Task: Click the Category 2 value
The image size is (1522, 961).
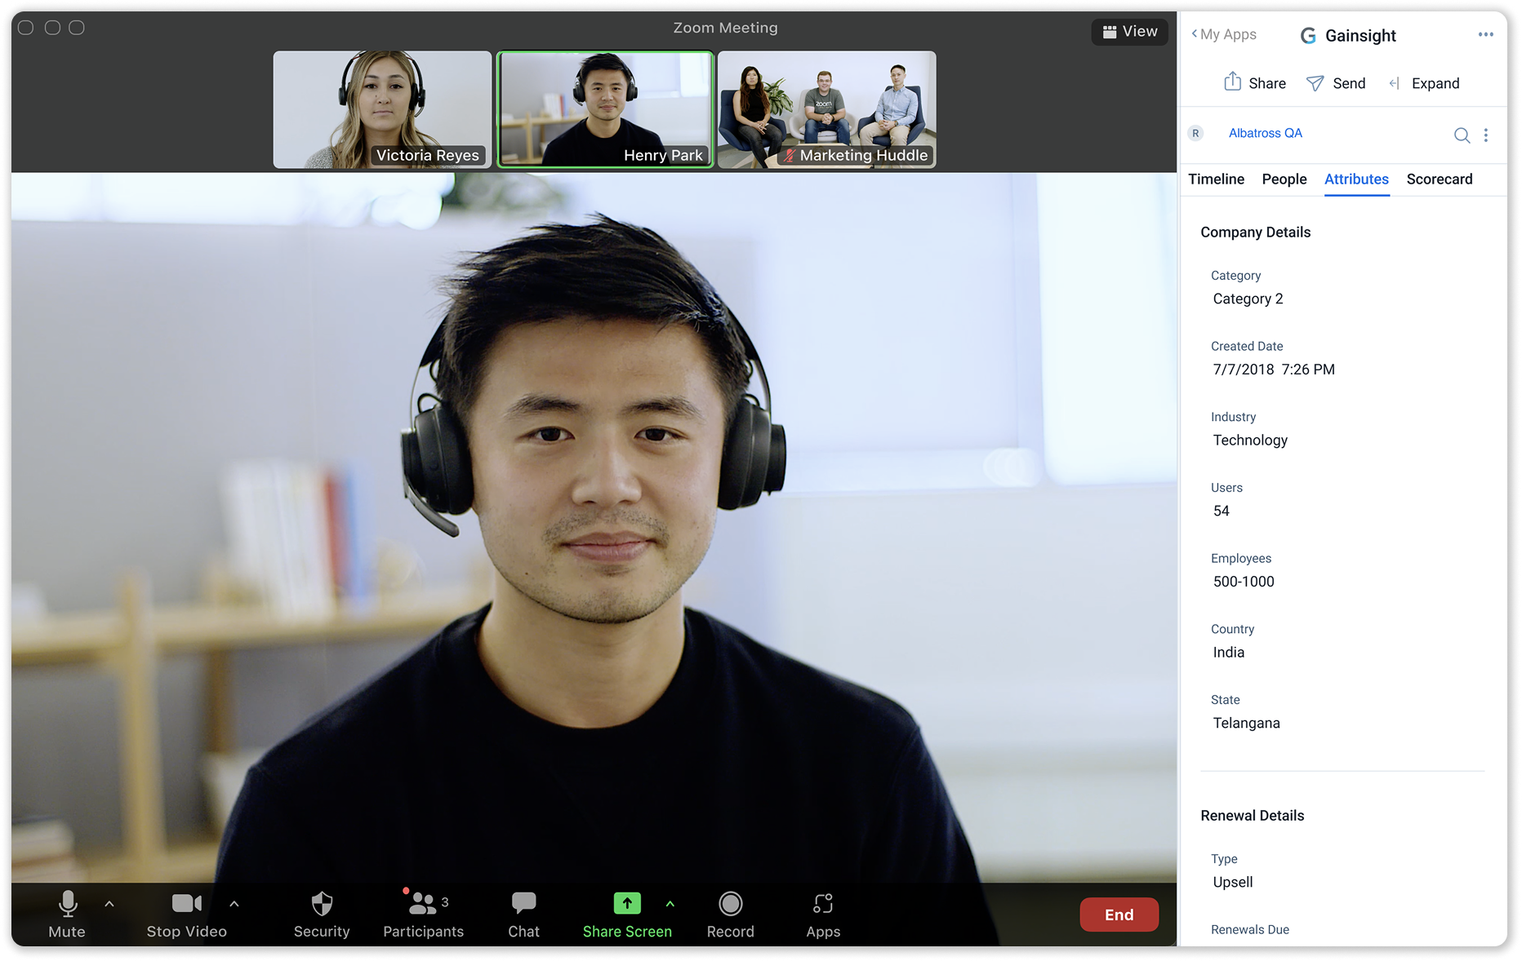Action: pos(1248,299)
